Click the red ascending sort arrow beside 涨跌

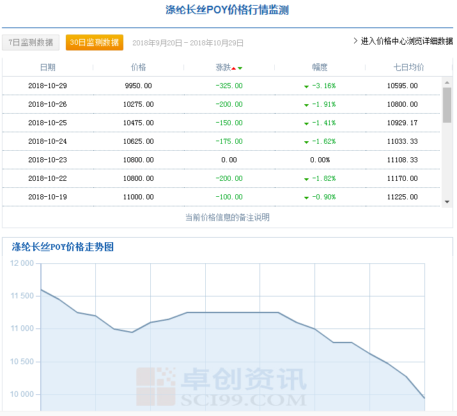(234, 68)
